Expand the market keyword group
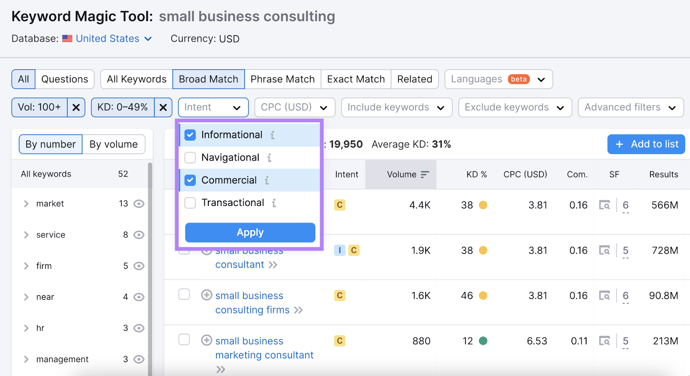The height and width of the screenshot is (376, 690). tap(26, 204)
